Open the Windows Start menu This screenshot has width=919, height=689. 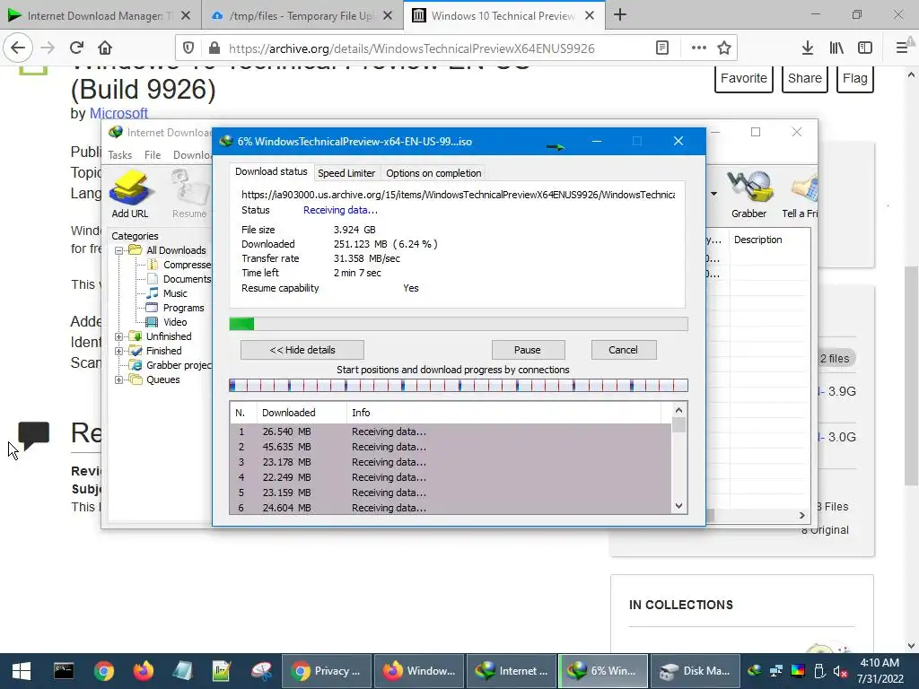point(22,671)
